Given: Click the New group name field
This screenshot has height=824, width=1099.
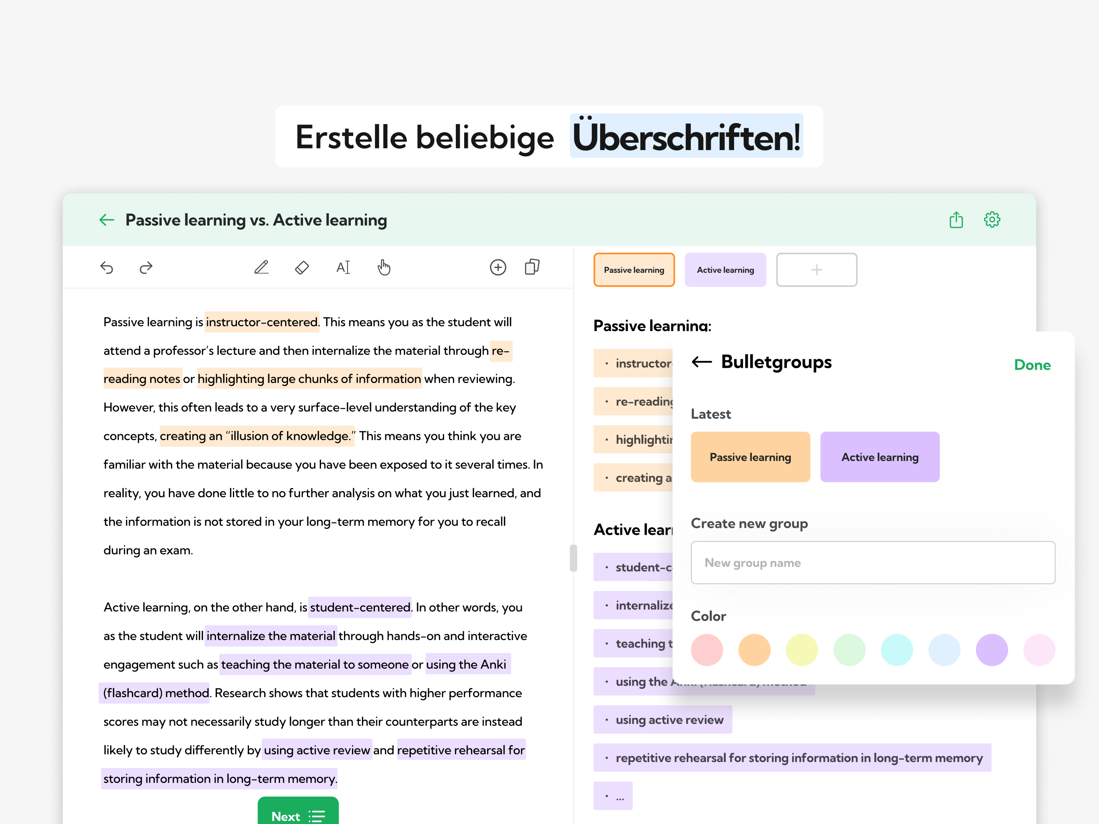Looking at the screenshot, I should click(x=873, y=562).
